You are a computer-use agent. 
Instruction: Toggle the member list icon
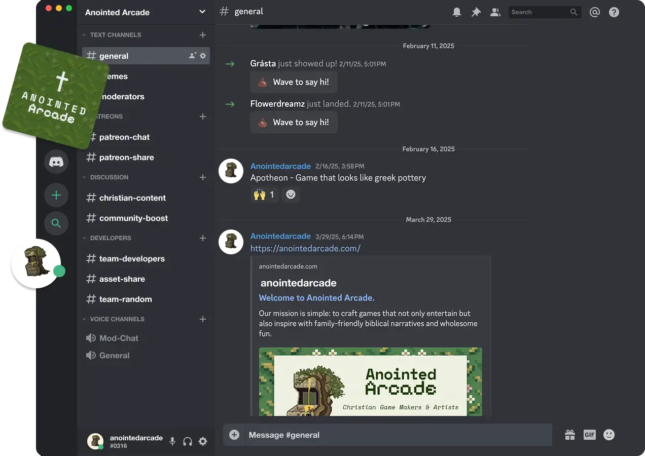click(x=495, y=12)
